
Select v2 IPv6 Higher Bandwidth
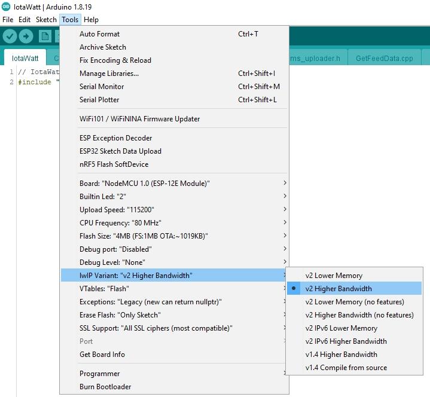click(354, 341)
